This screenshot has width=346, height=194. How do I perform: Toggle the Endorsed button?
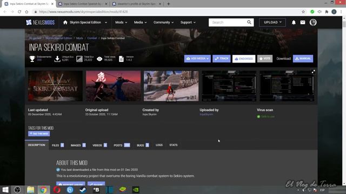pyautogui.click(x=244, y=59)
